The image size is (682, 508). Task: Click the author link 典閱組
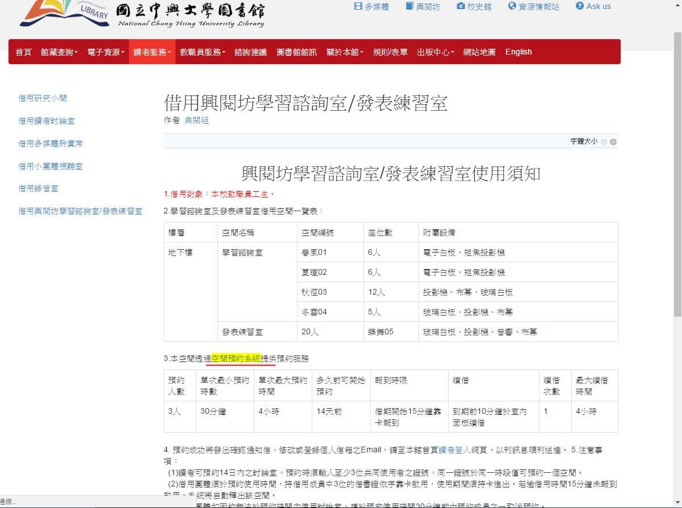[x=196, y=120]
